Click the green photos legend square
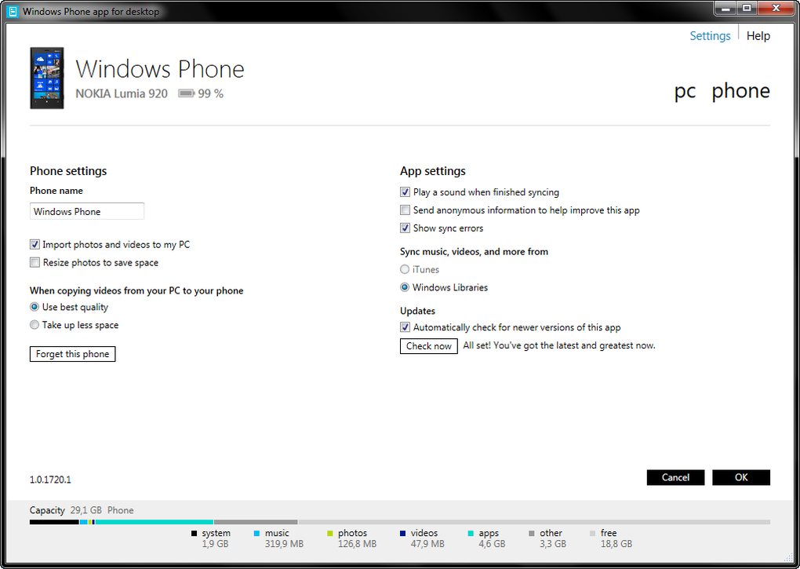This screenshot has width=800, height=569. pos(330,533)
